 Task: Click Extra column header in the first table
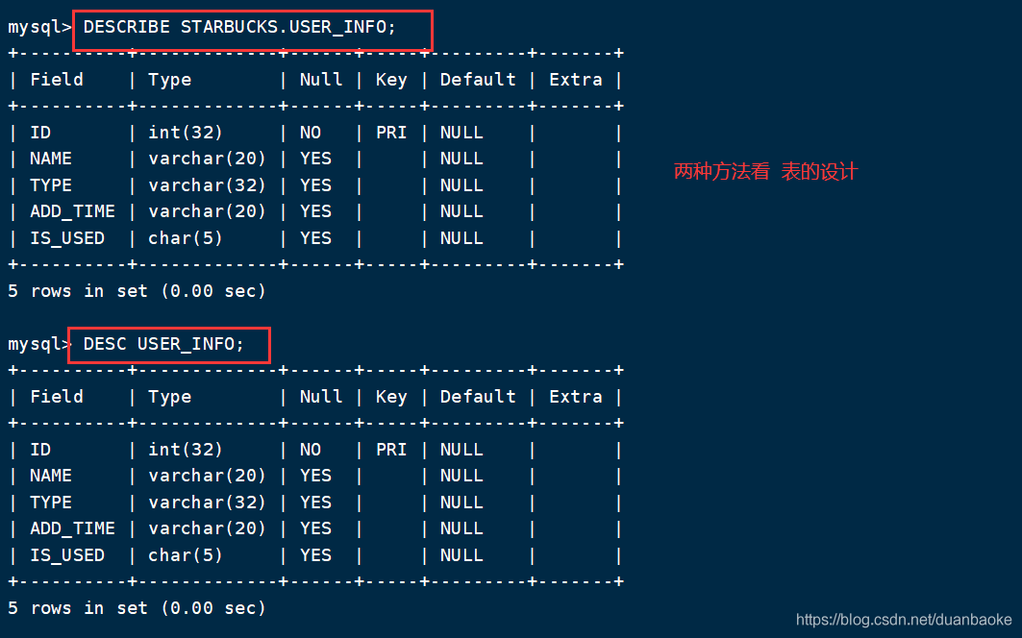575,80
